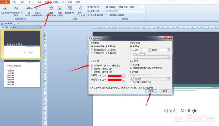This screenshot has height=126, width=219.
Task: Select 如果存在排练时间，则使用它 radio button
Action: click(131, 68)
